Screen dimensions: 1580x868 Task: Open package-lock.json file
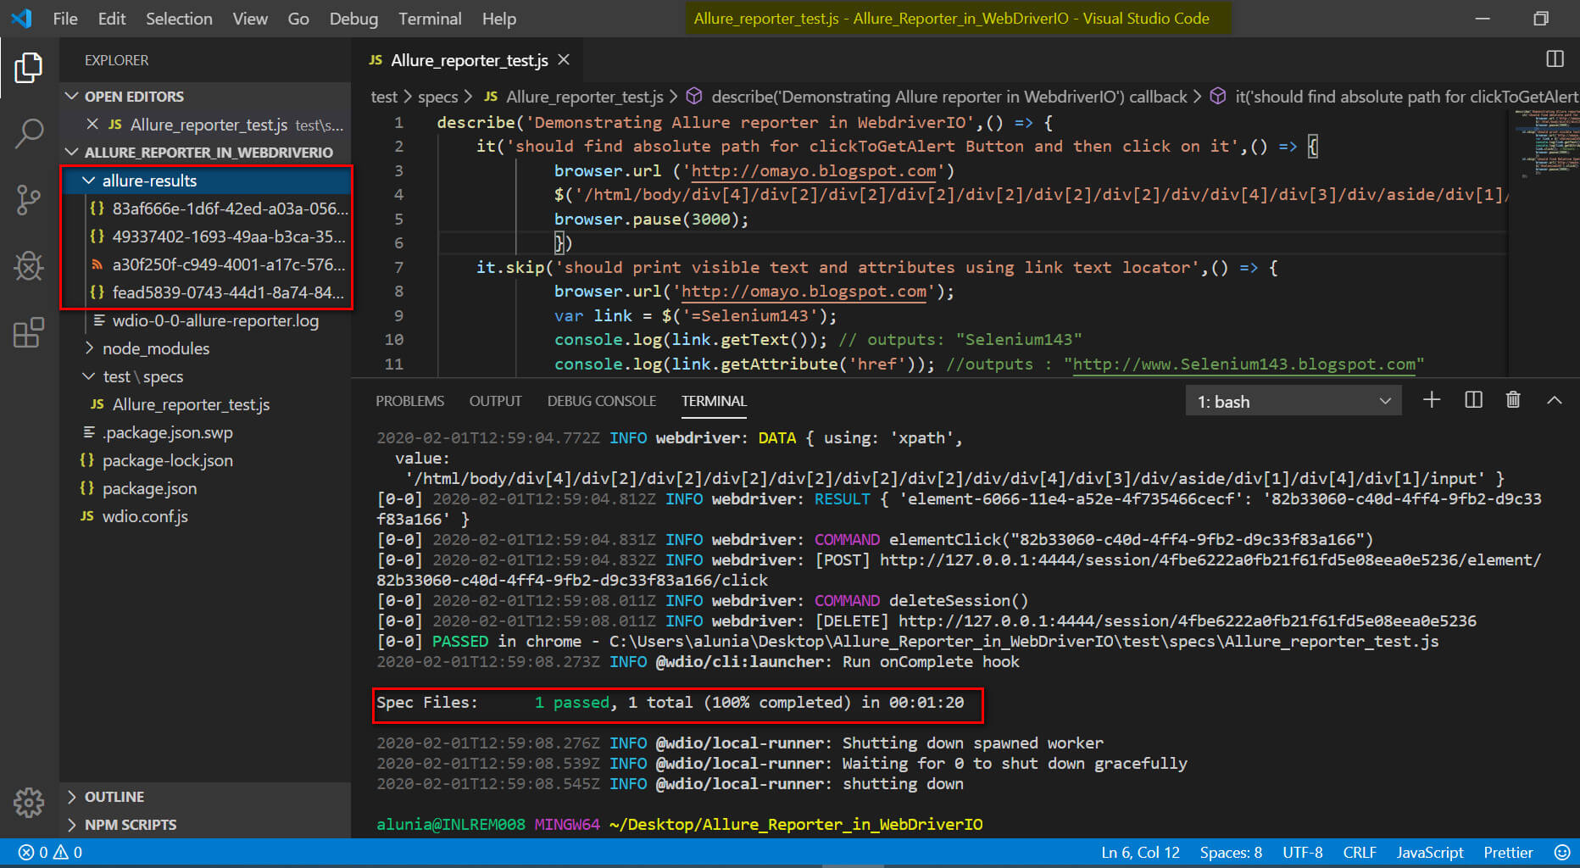tap(206, 460)
